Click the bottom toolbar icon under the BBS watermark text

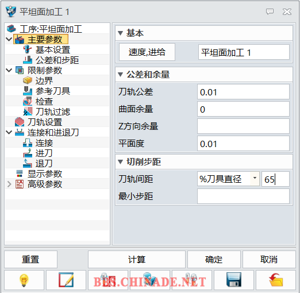(108, 280)
